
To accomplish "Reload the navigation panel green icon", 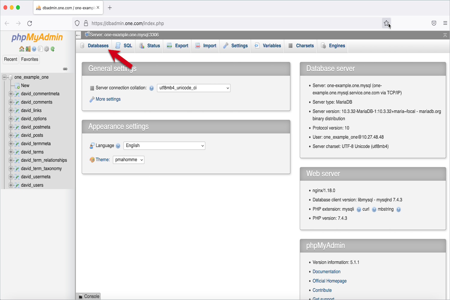I will 52,49.
